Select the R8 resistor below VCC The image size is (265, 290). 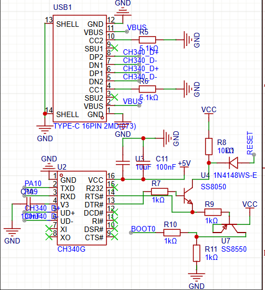coord(209,146)
